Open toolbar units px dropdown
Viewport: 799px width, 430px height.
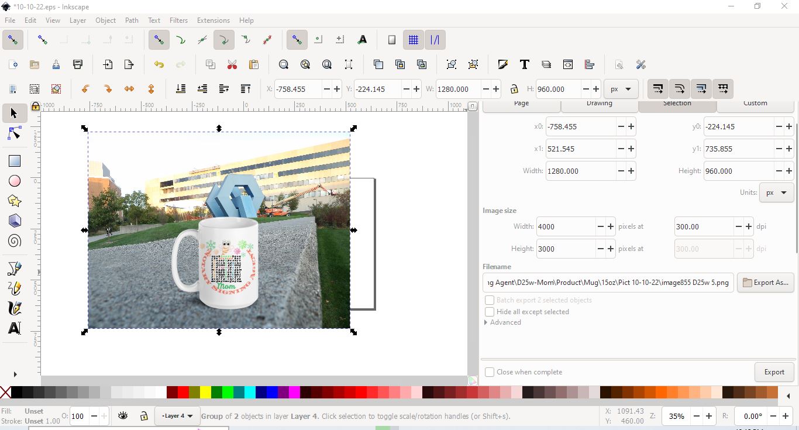(621, 89)
